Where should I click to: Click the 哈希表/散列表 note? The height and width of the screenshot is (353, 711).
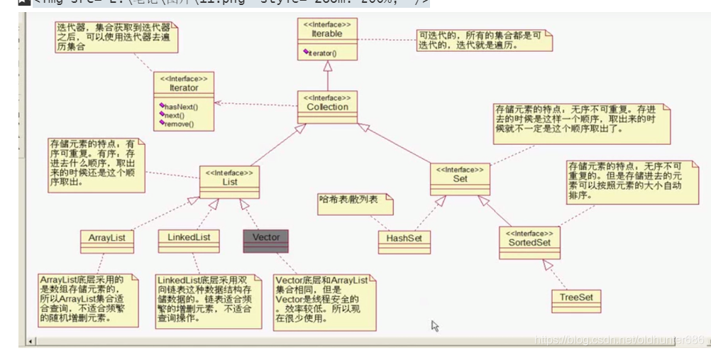coord(355,204)
